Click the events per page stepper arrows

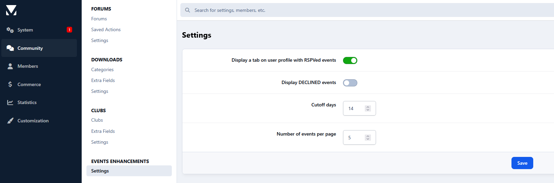368,138
